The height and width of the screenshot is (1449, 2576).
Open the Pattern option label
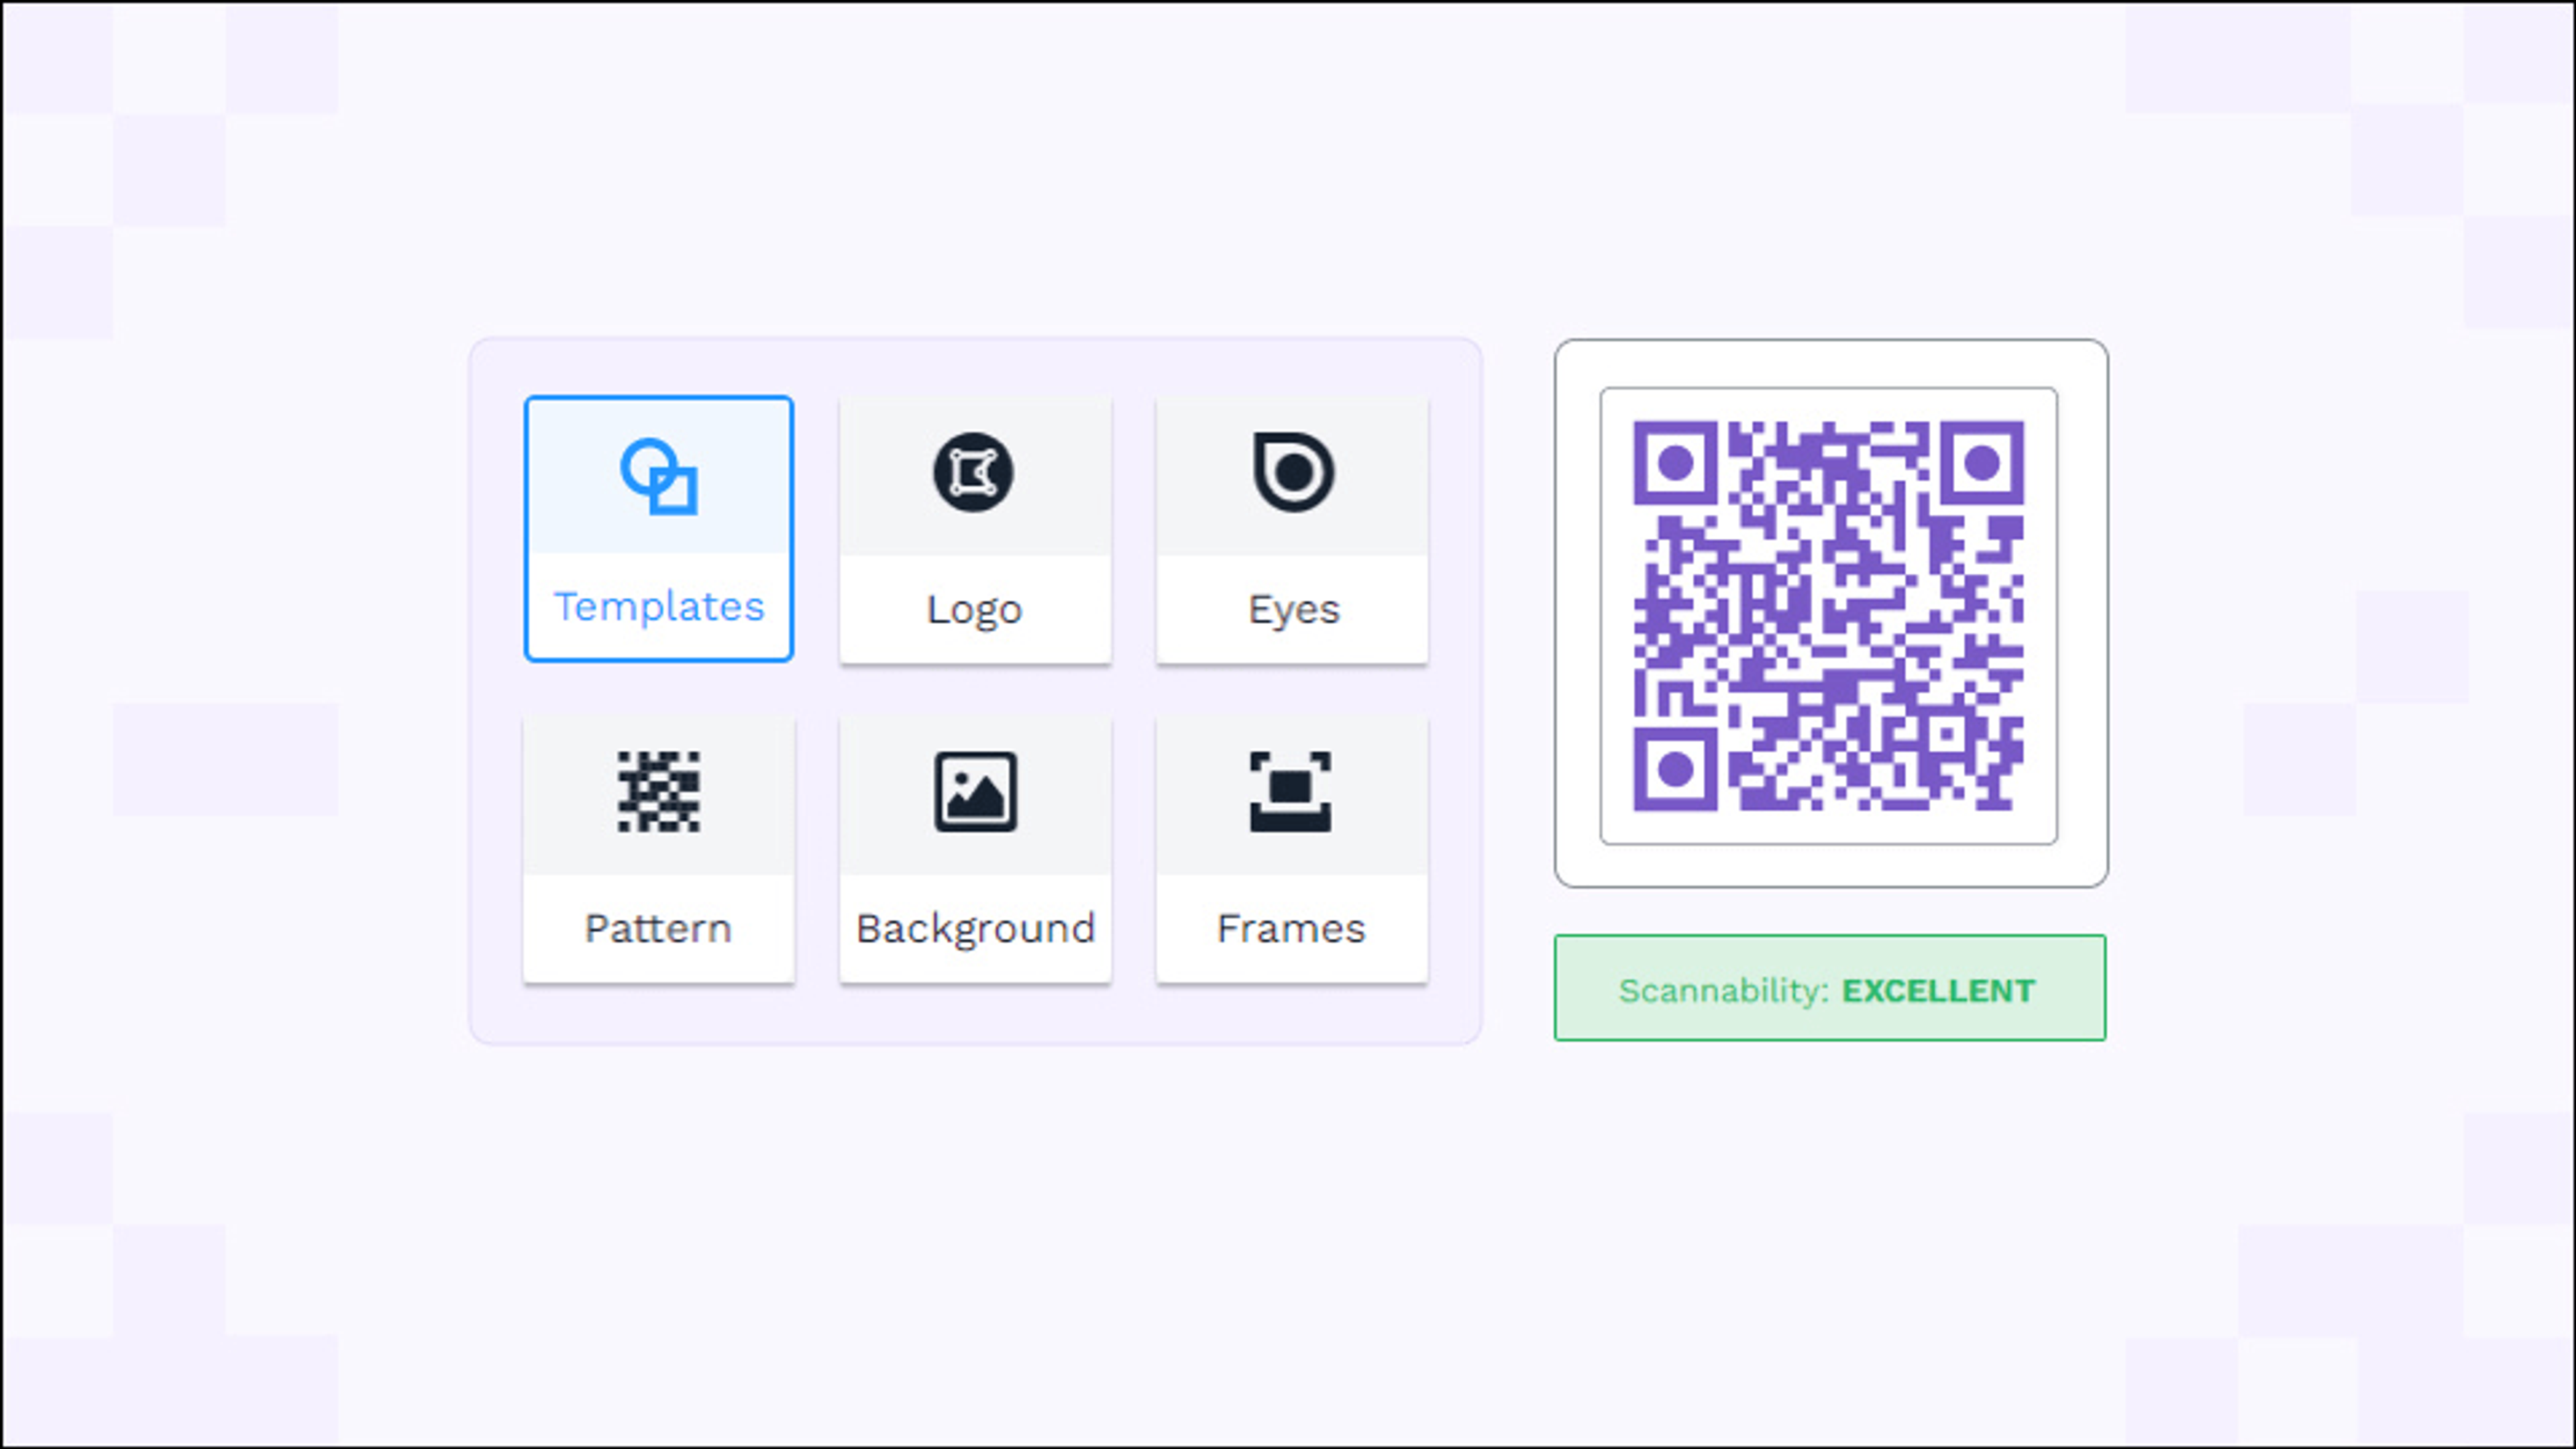pyautogui.click(x=658, y=929)
